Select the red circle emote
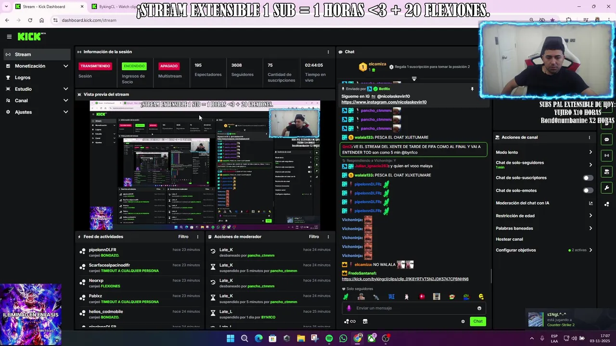The height and width of the screenshot is (346, 616). (422, 297)
